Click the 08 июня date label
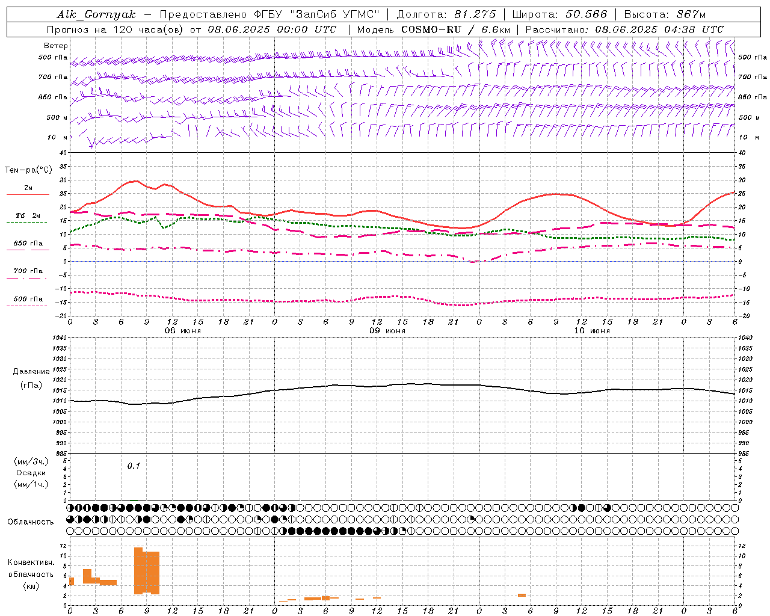 click(x=183, y=331)
